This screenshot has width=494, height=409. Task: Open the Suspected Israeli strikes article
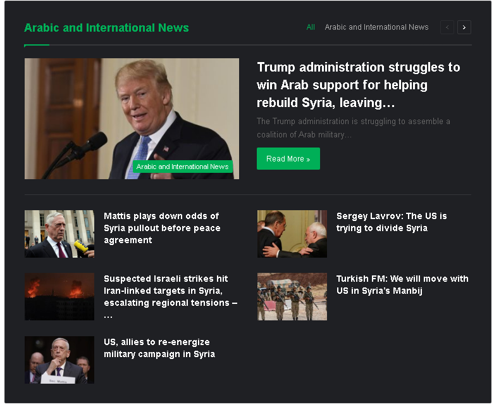(170, 296)
